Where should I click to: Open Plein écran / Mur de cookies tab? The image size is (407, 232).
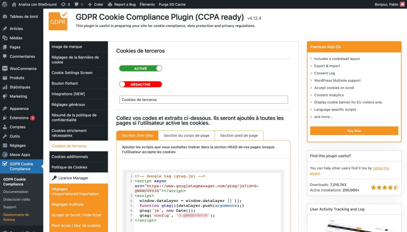(79, 226)
